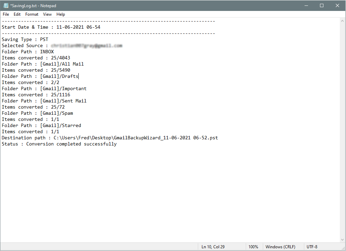
Task: Minimize the Notepad window
Action: [x=306, y=5]
